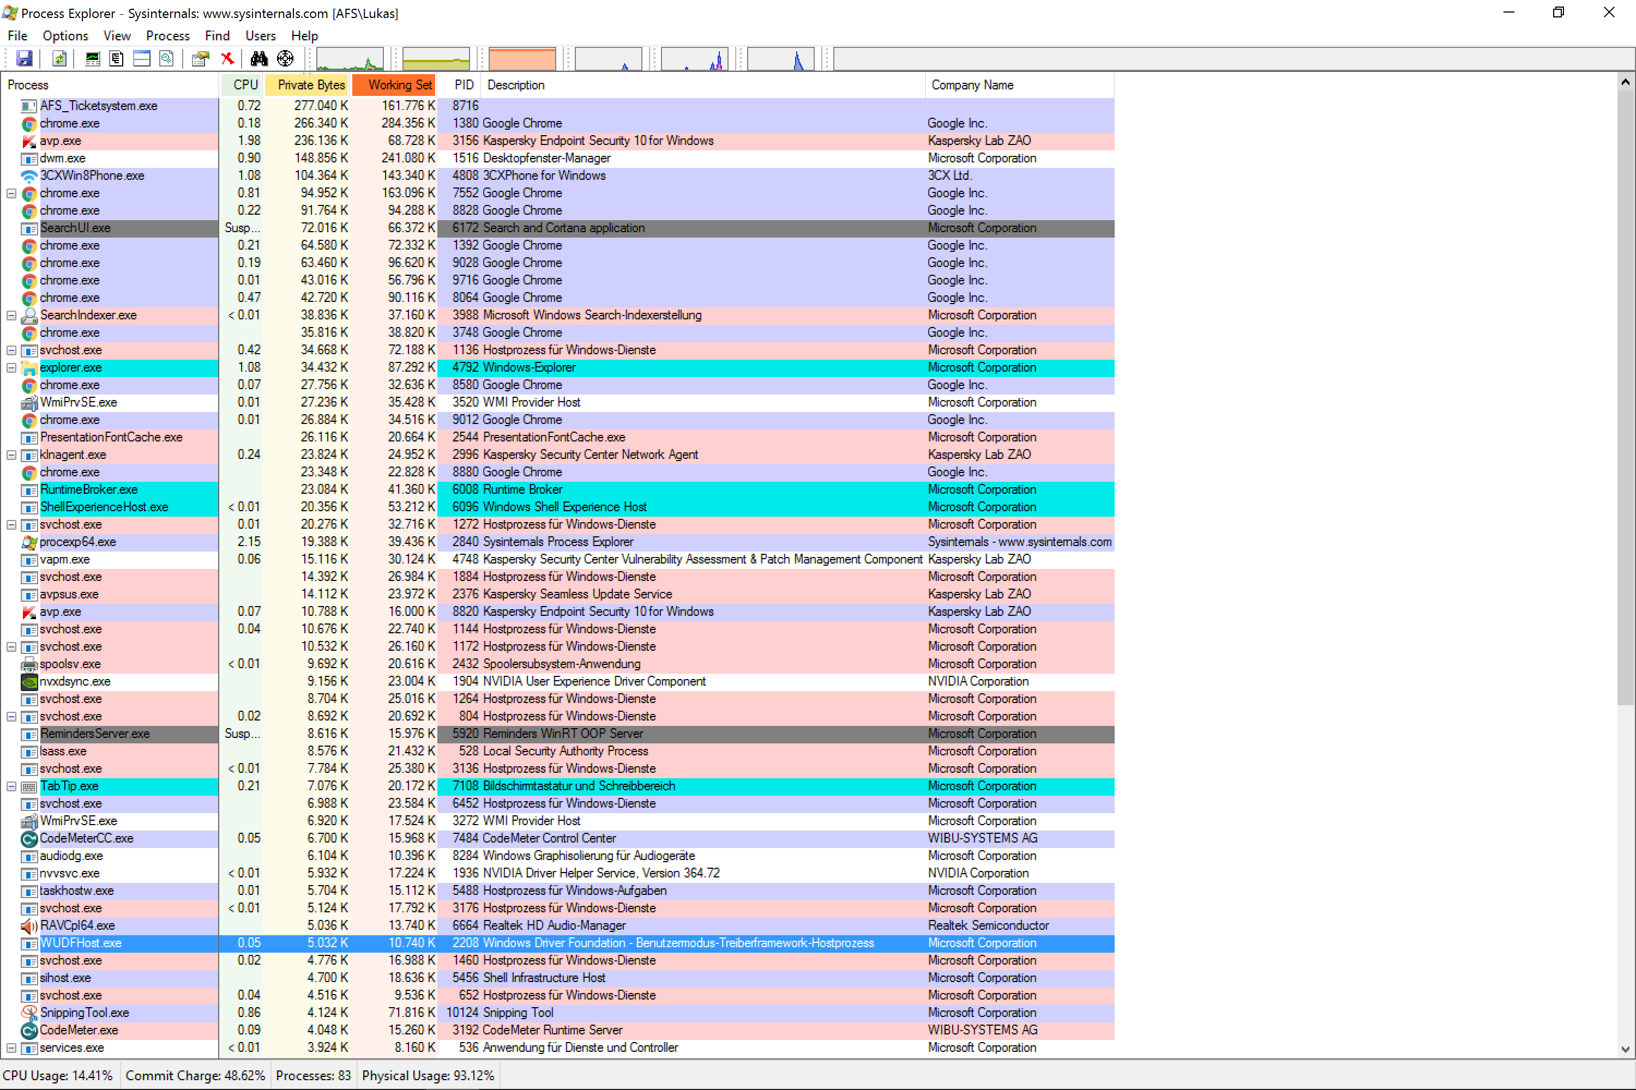Sort by the CPU column header
The image size is (1636, 1090).
coord(242,85)
